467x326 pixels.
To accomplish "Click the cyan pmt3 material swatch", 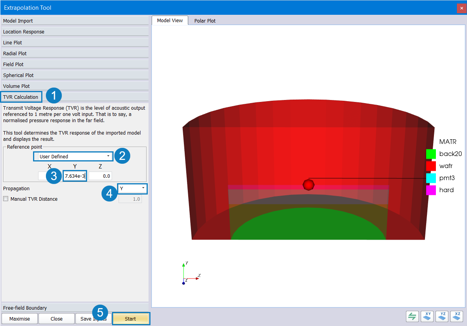I will point(431,178).
